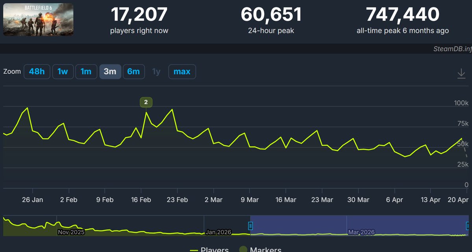The width and height of the screenshot is (472, 252).
Task: Click Mar 2026 in the navigator
Action: coord(361,232)
